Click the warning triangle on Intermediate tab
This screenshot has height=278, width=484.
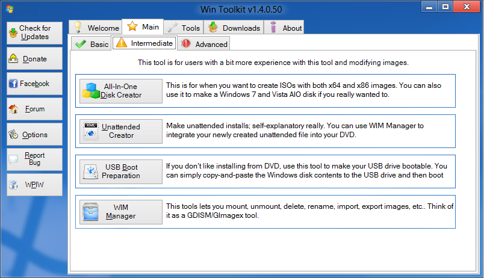122,43
